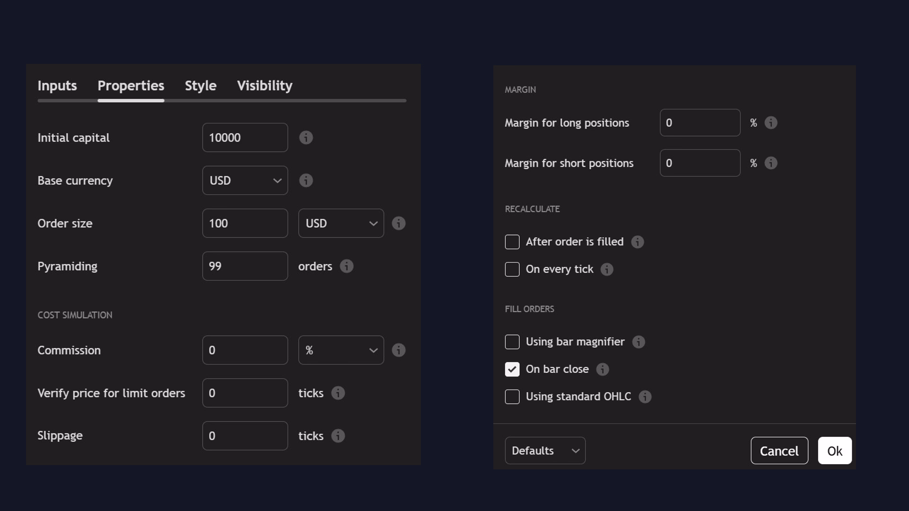Screen dimensions: 909x511
Task: Enable After order is filled checkbox
Action: click(x=512, y=242)
